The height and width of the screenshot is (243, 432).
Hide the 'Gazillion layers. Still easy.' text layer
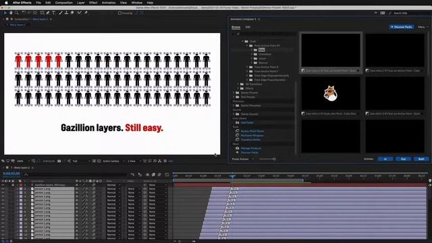(3, 185)
